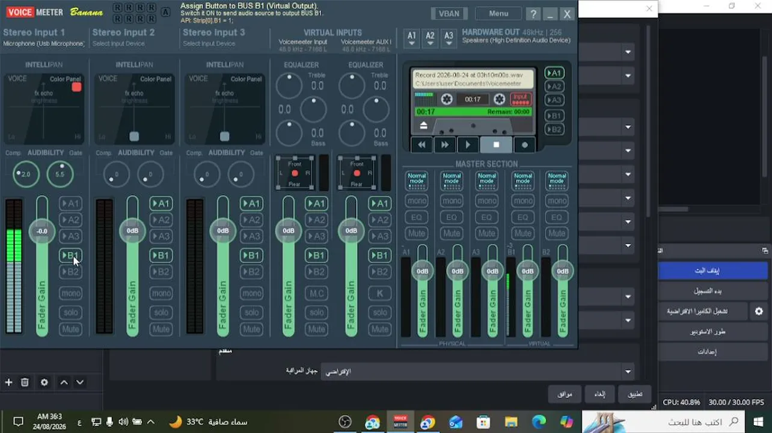Select input device for Stereo Input 3
Viewport: 772px width, 433px height.
pyautogui.click(x=209, y=44)
